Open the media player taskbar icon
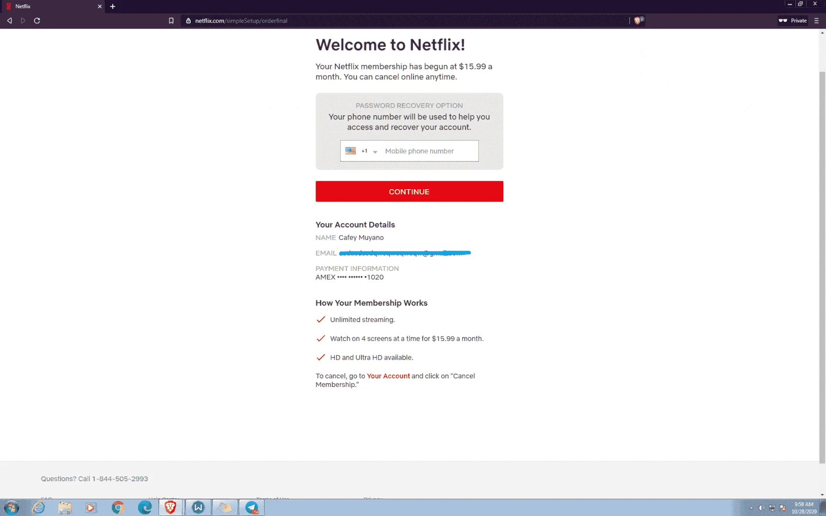Image resolution: width=826 pixels, height=516 pixels. pos(91,507)
